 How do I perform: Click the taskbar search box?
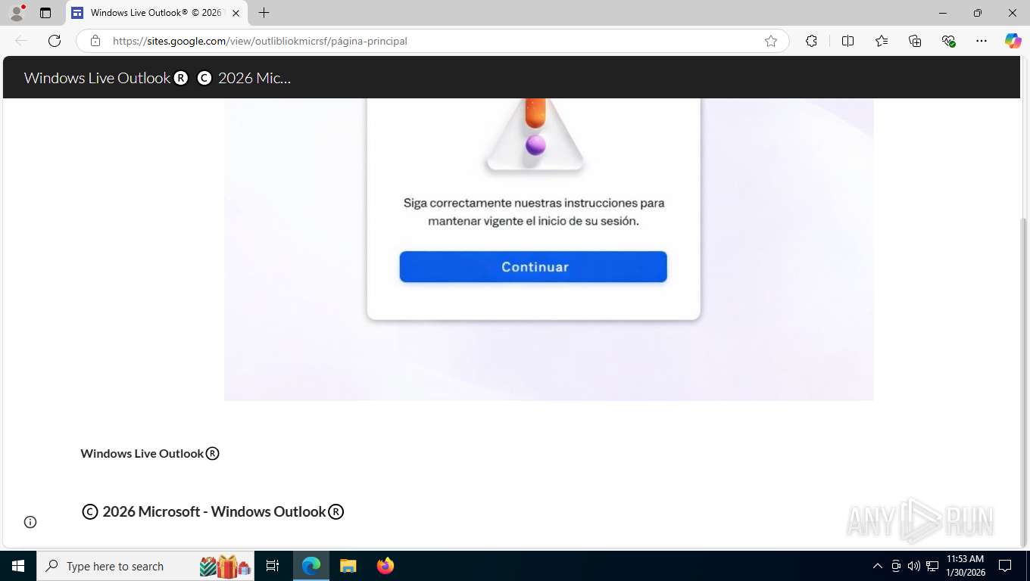145,566
